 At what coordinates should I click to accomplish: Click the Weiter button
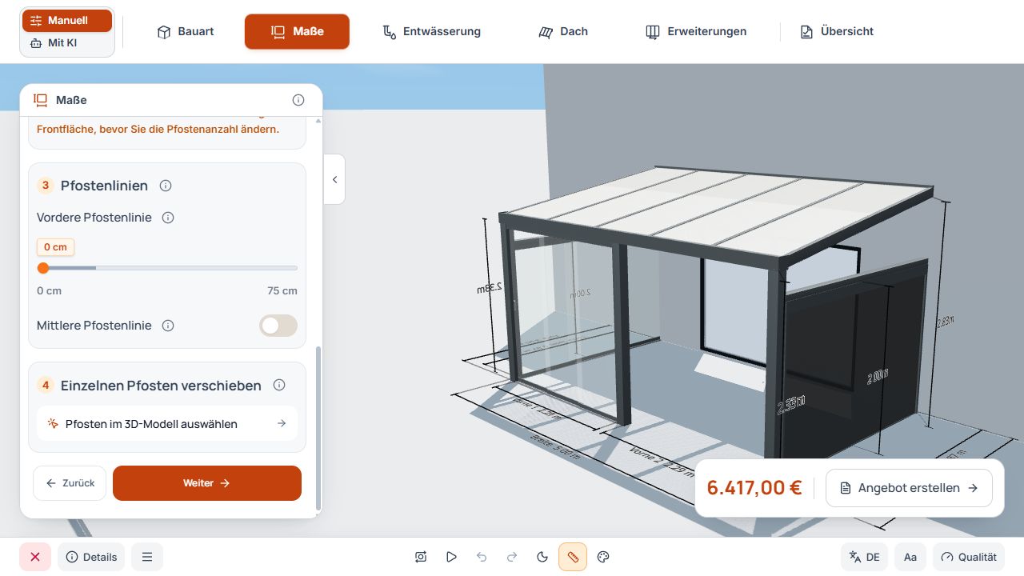pyautogui.click(x=207, y=483)
